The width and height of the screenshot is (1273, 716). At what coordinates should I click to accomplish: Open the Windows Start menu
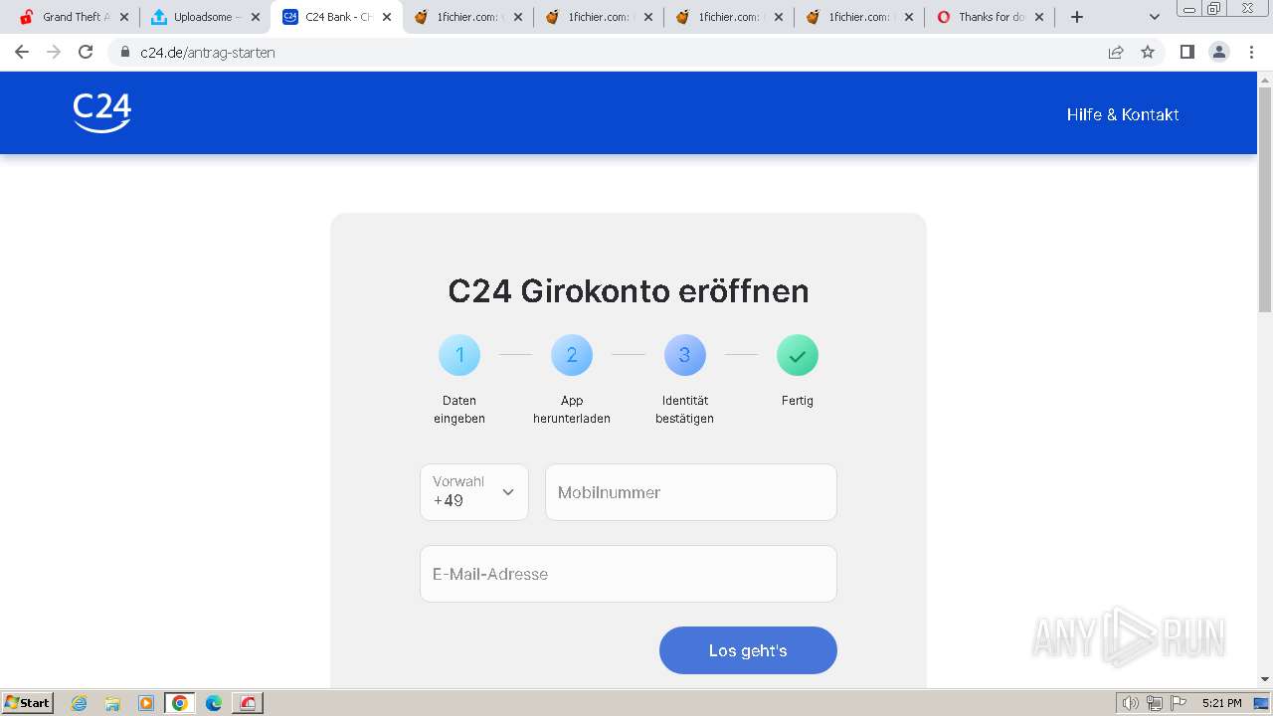28,702
